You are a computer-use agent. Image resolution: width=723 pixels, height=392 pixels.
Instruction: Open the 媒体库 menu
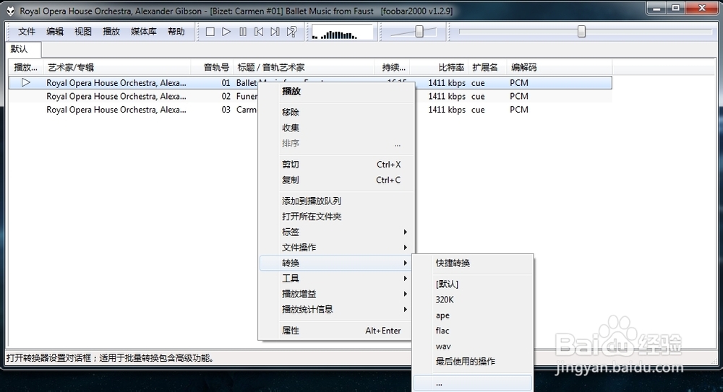143,31
